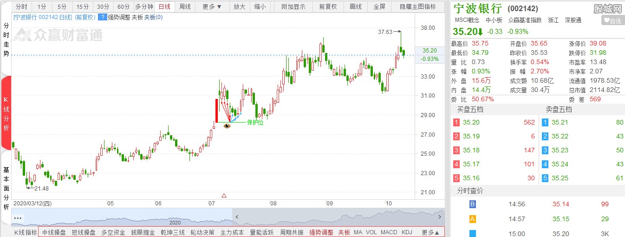Image resolution: width=625 pixels, height=237 pixels.
Task: Switch to 1分 chart period
Action: 42,7
